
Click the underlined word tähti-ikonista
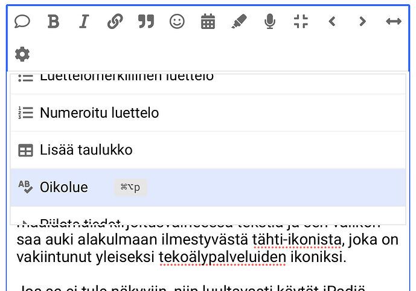(x=296, y=240)
